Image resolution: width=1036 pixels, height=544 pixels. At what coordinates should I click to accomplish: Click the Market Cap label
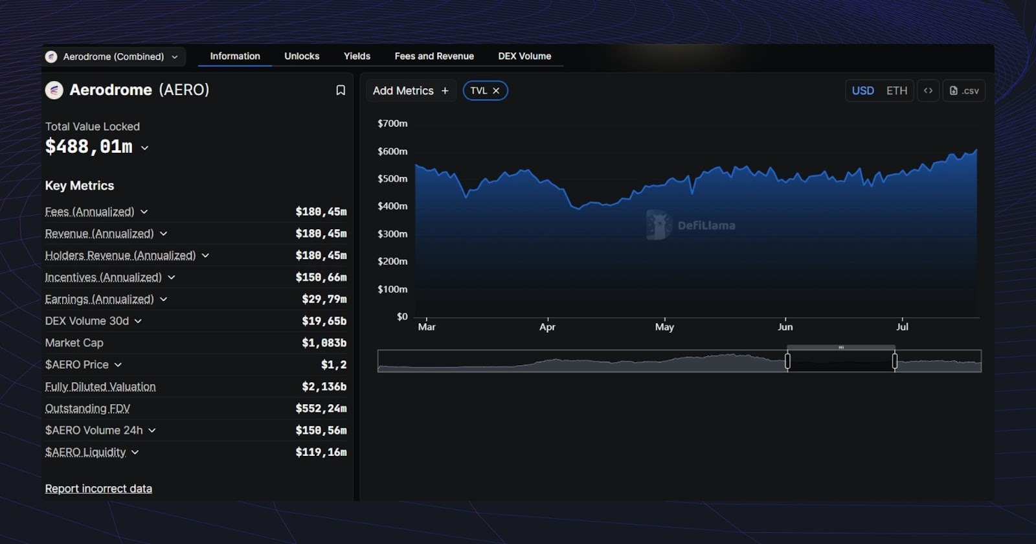click(x=74, y=343)
